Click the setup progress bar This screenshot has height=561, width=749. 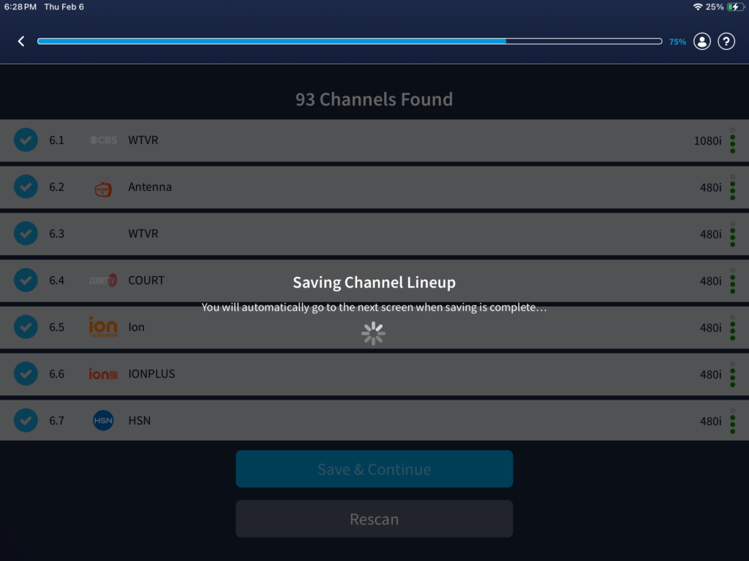click(x=350, y=42)
